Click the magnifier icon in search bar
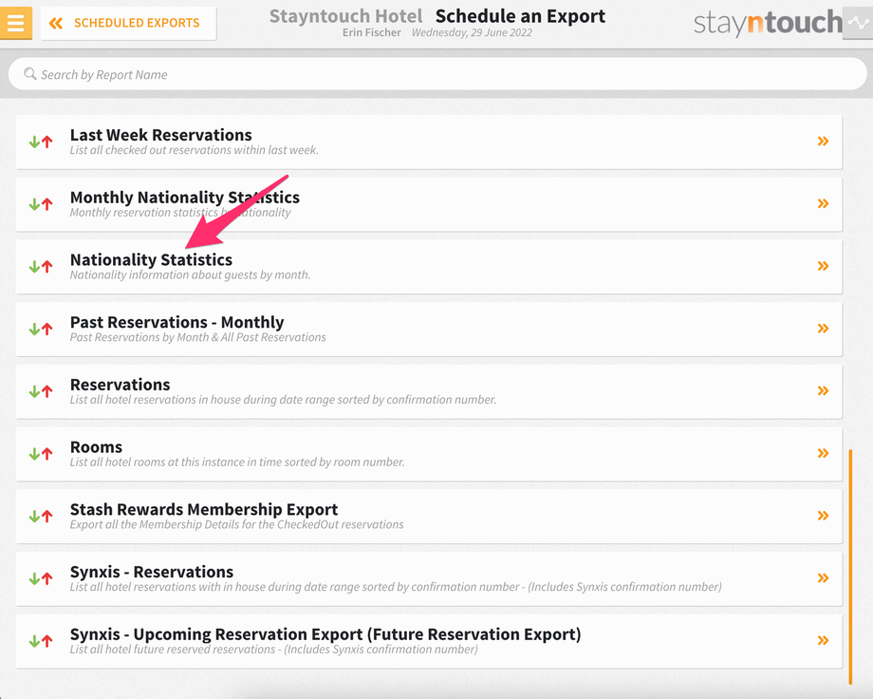Image resolution: width=873 pixels, height=699 pixels. click(30, 73)
